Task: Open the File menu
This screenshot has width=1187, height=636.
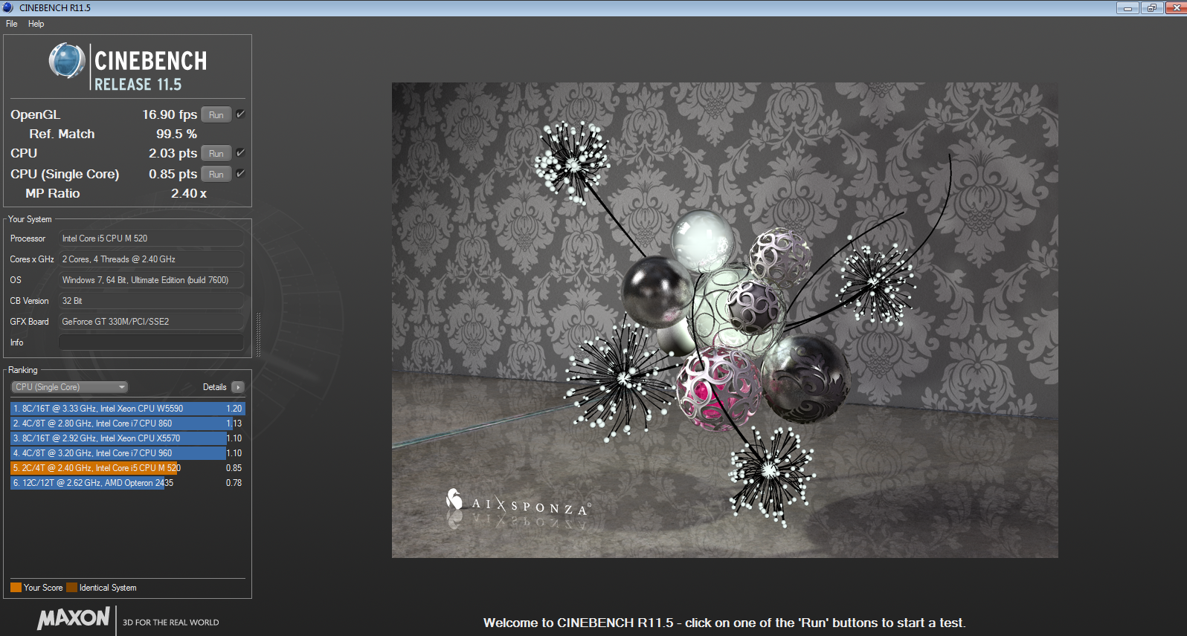Action: click(12, 24)
